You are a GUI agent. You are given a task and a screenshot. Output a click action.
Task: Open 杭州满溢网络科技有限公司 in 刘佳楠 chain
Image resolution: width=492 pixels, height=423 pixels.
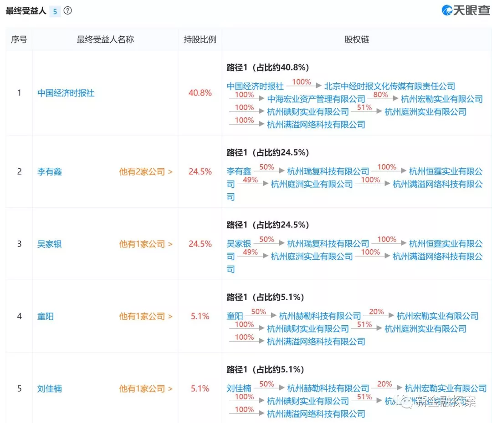pyautogui.click(x=316, y=414)
